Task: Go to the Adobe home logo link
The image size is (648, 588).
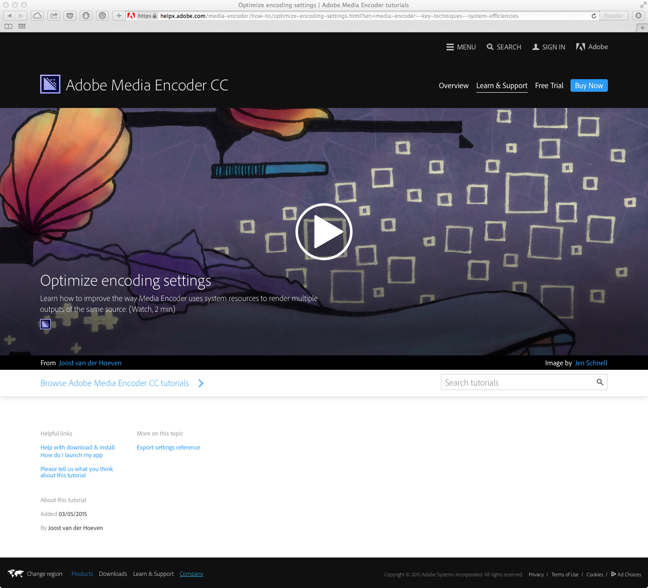Action: [592, 47]
